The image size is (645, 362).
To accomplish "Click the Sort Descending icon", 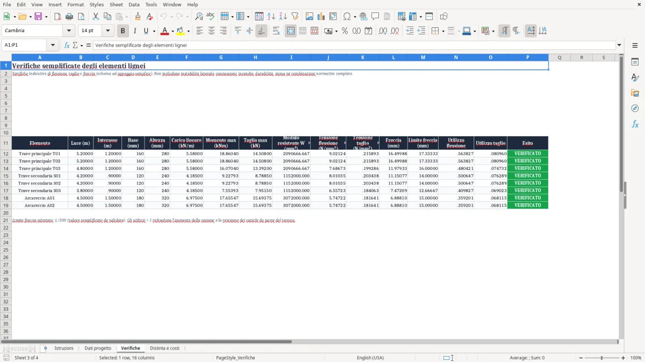I will (x=283, y=17).
